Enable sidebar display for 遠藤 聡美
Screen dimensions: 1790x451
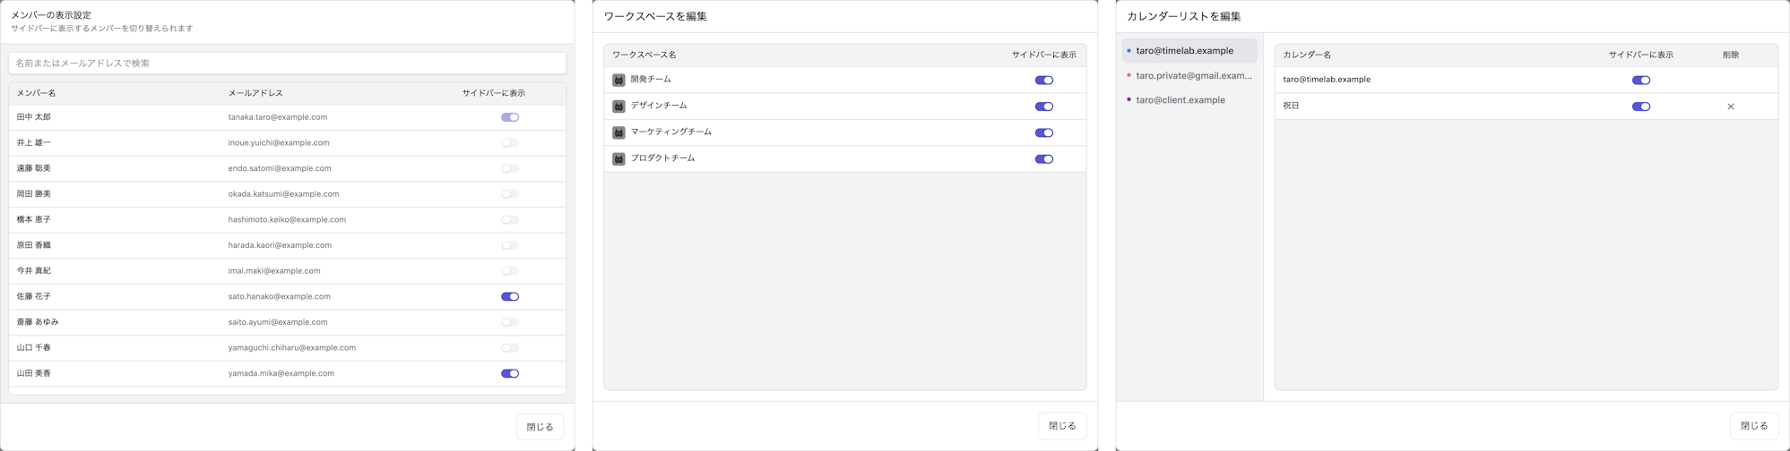tap(510, 168)
